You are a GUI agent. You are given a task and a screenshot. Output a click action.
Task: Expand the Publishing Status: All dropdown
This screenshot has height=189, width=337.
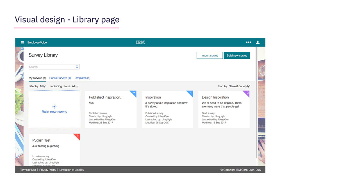(x=64, y=86)
